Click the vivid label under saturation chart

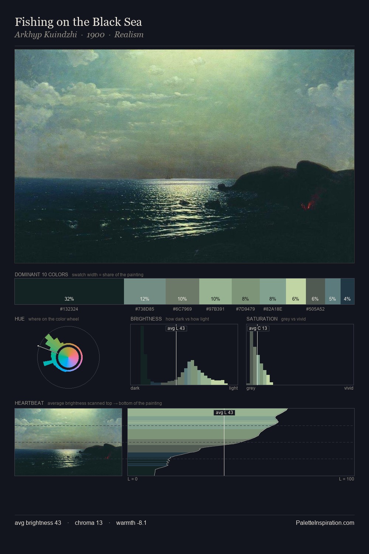tap(349, 388)
